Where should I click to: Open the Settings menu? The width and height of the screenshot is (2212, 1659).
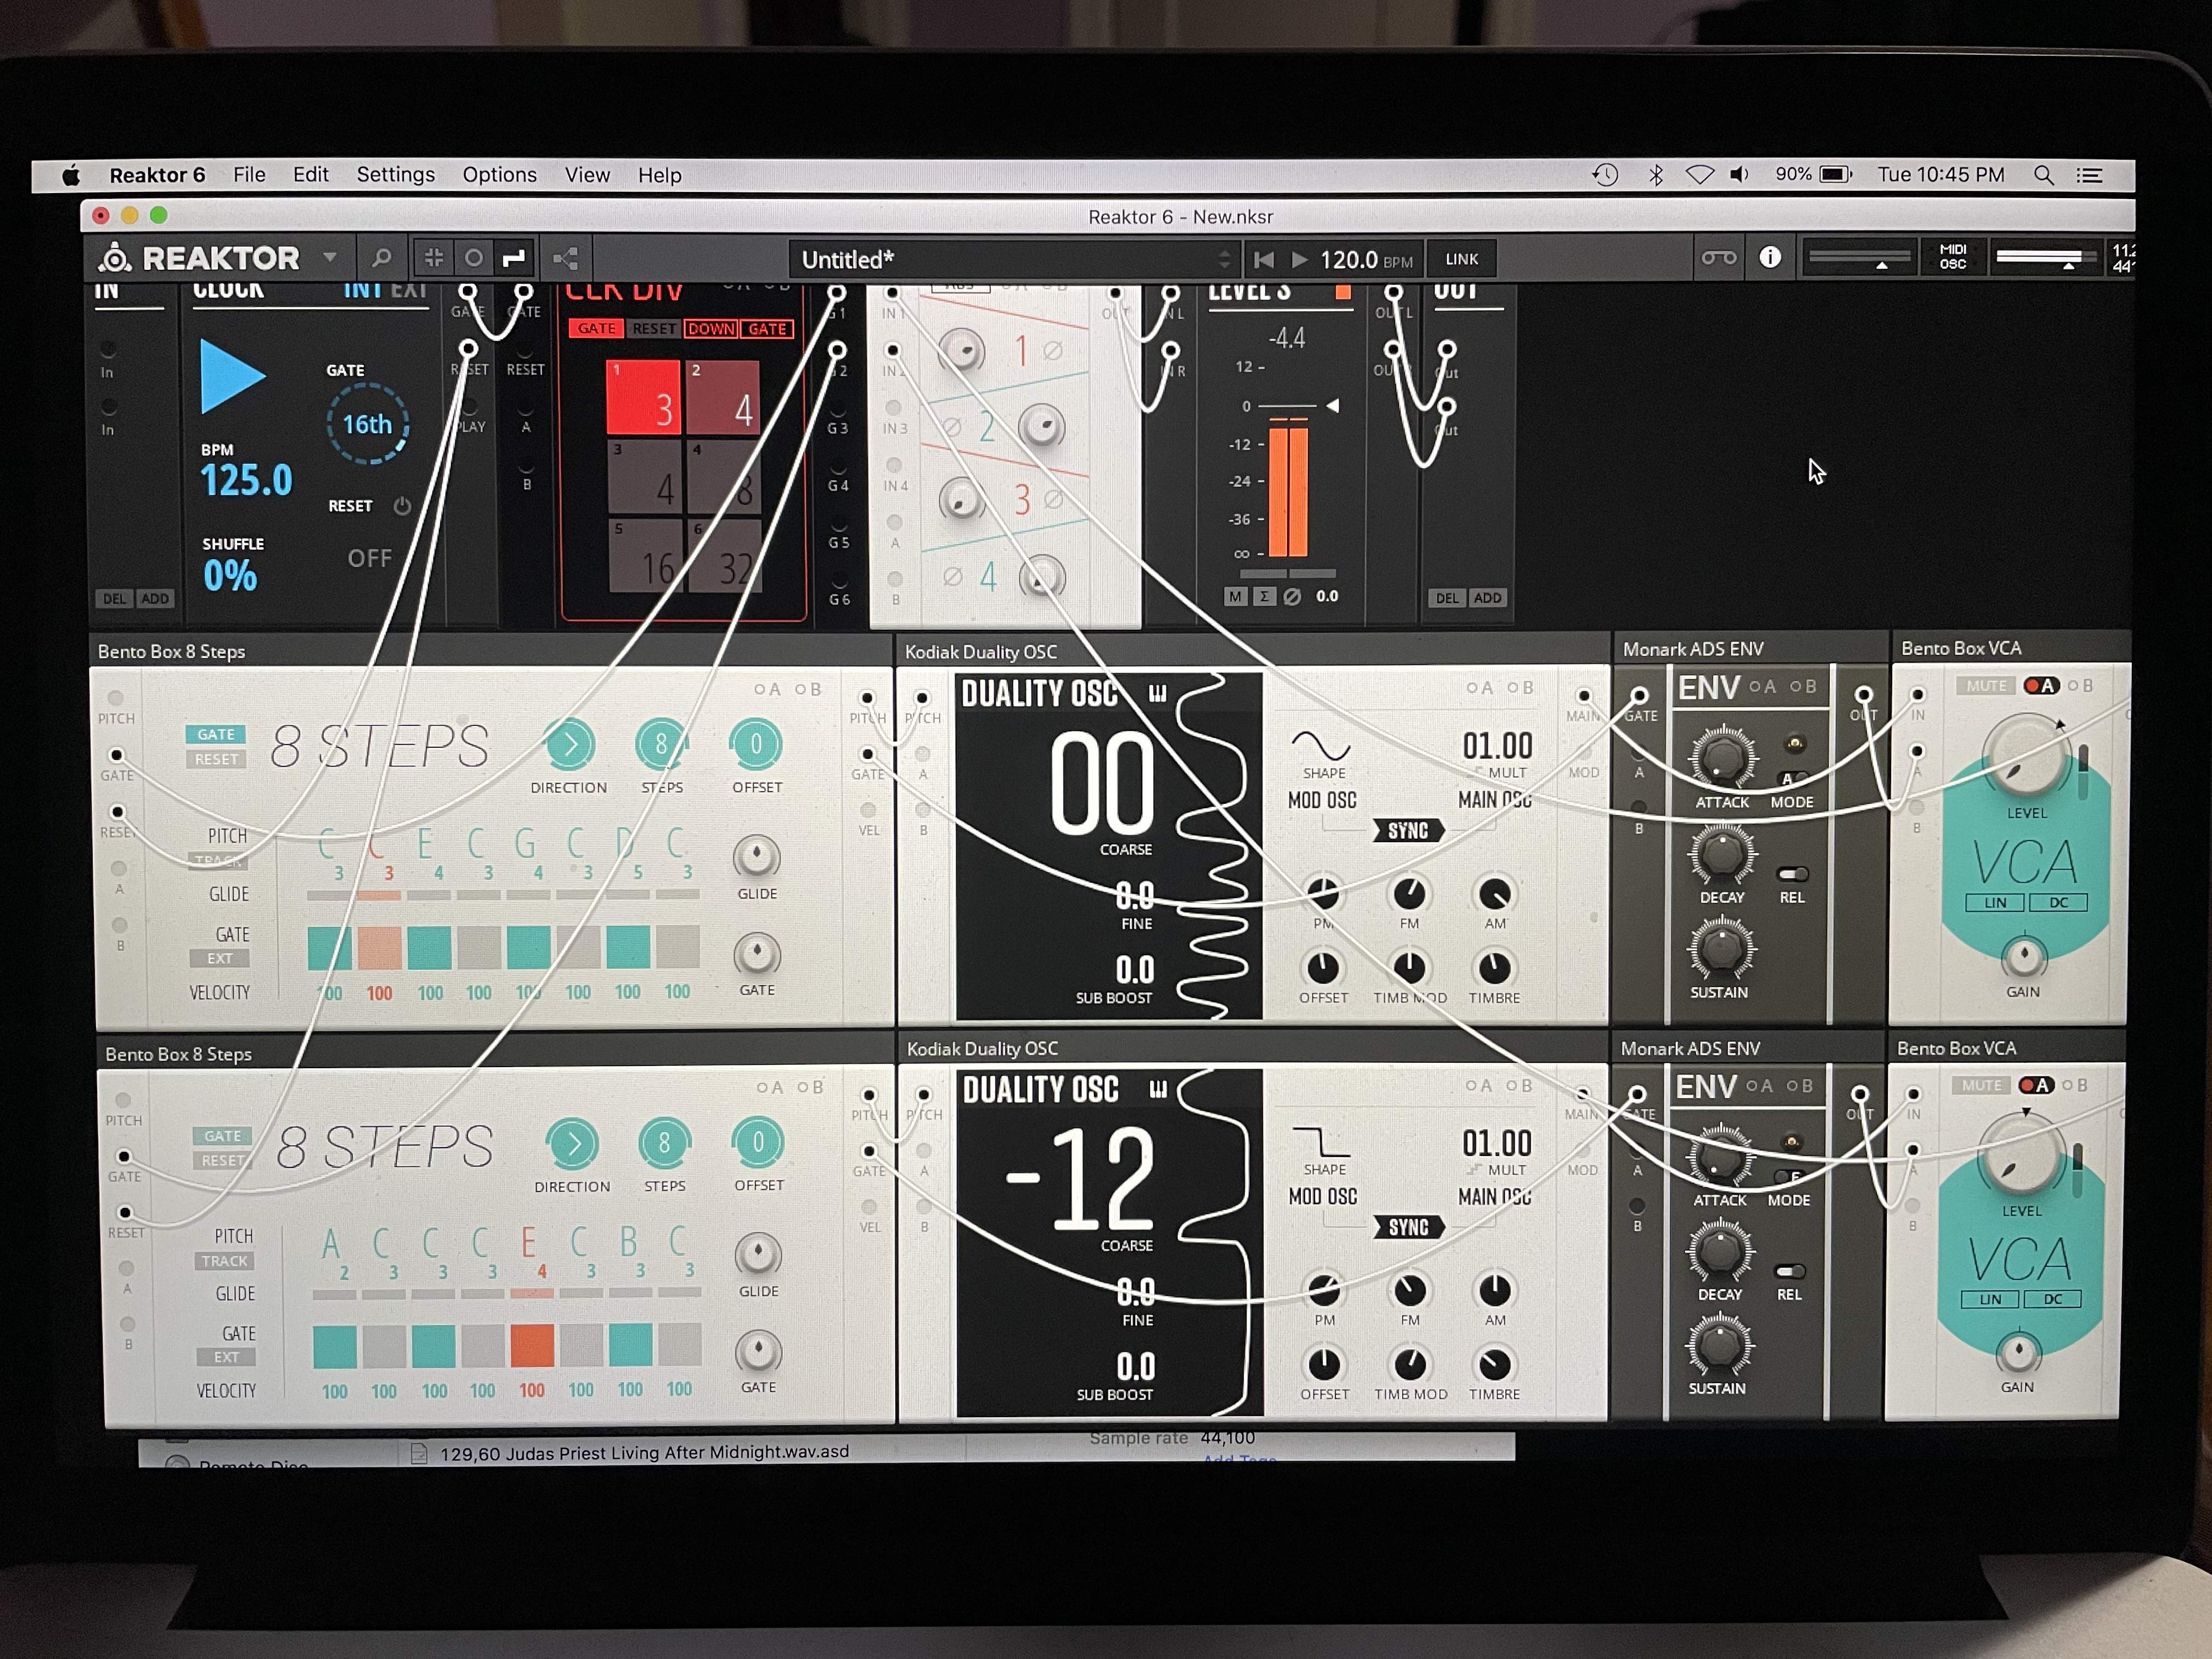point(396,175)
